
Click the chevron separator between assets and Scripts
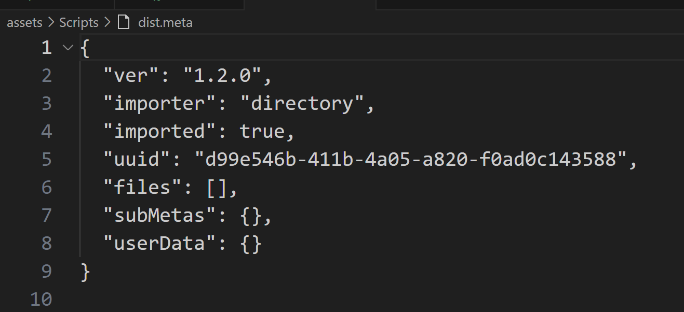(x=51, y=23)
